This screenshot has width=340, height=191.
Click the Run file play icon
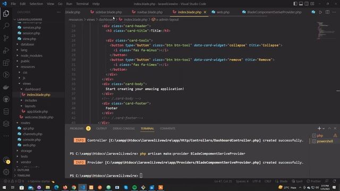click(320, 12)
